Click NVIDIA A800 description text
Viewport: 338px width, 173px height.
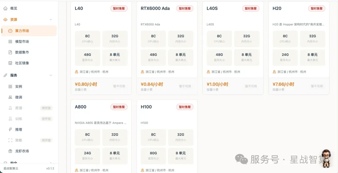101,123
